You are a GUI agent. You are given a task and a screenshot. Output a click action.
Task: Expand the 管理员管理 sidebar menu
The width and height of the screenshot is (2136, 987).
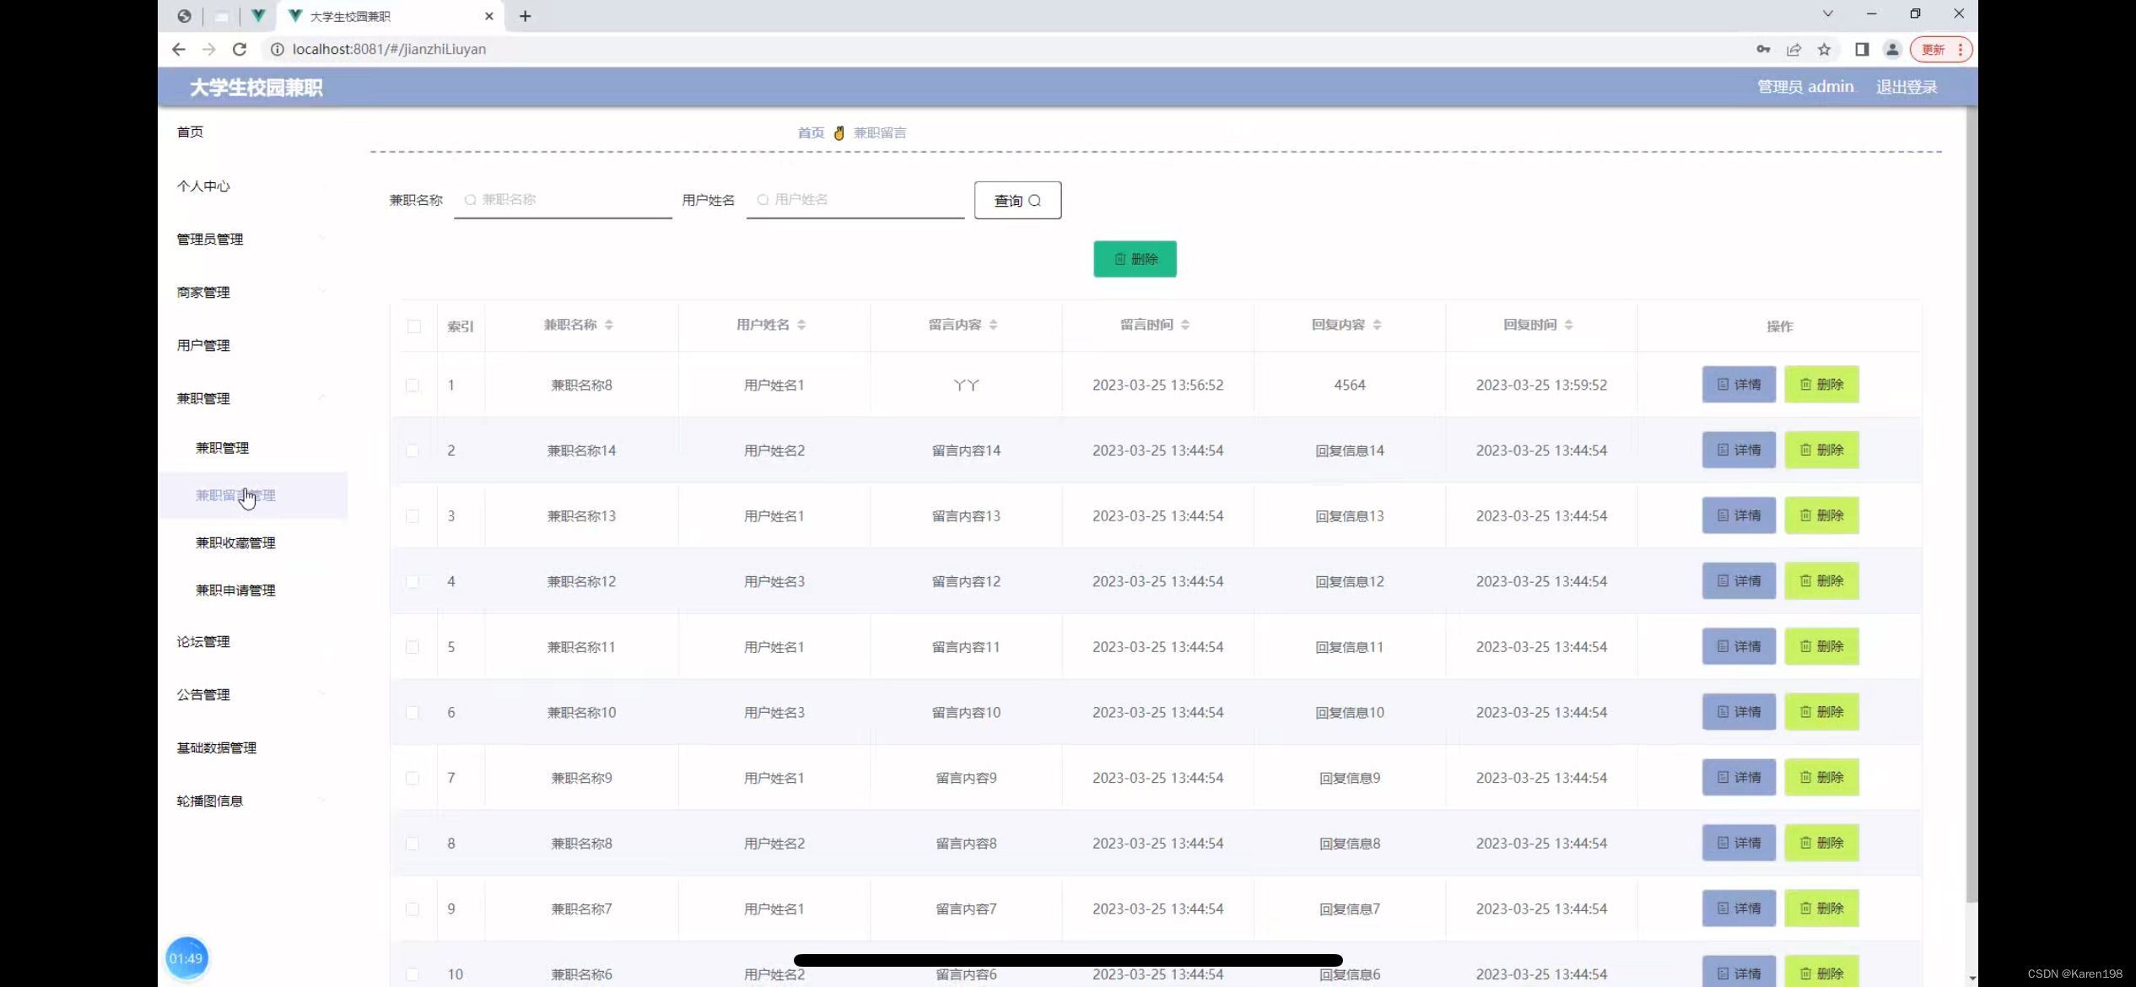[x=252, y=240]
